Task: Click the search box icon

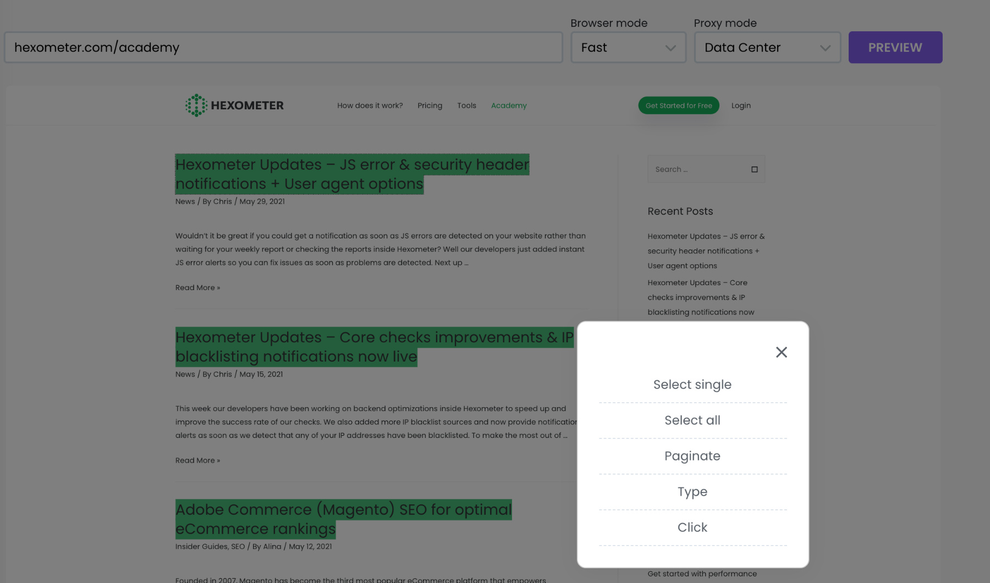Action: pyautogui.click(x=754, y=169)
